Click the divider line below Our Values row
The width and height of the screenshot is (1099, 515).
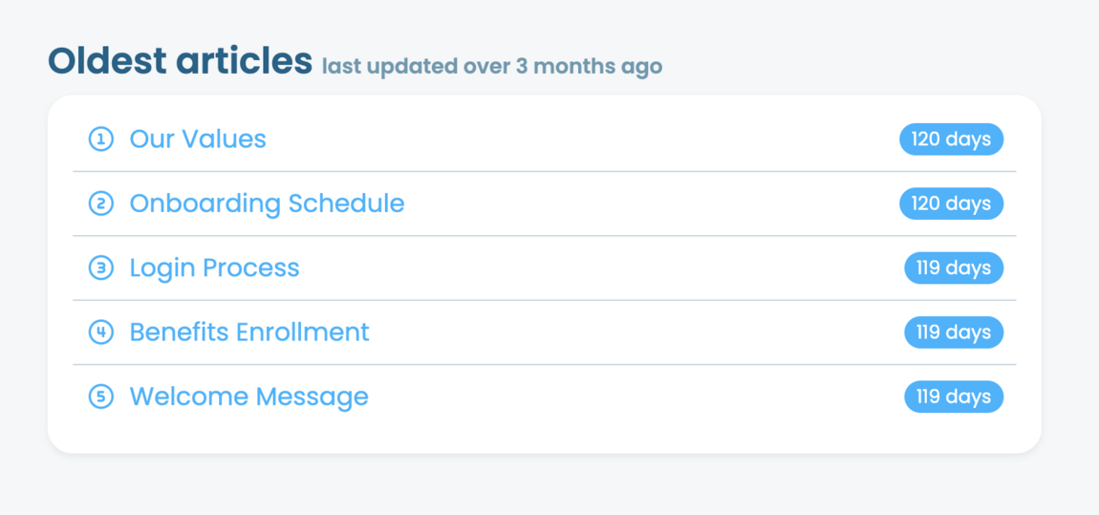point(544,172)
